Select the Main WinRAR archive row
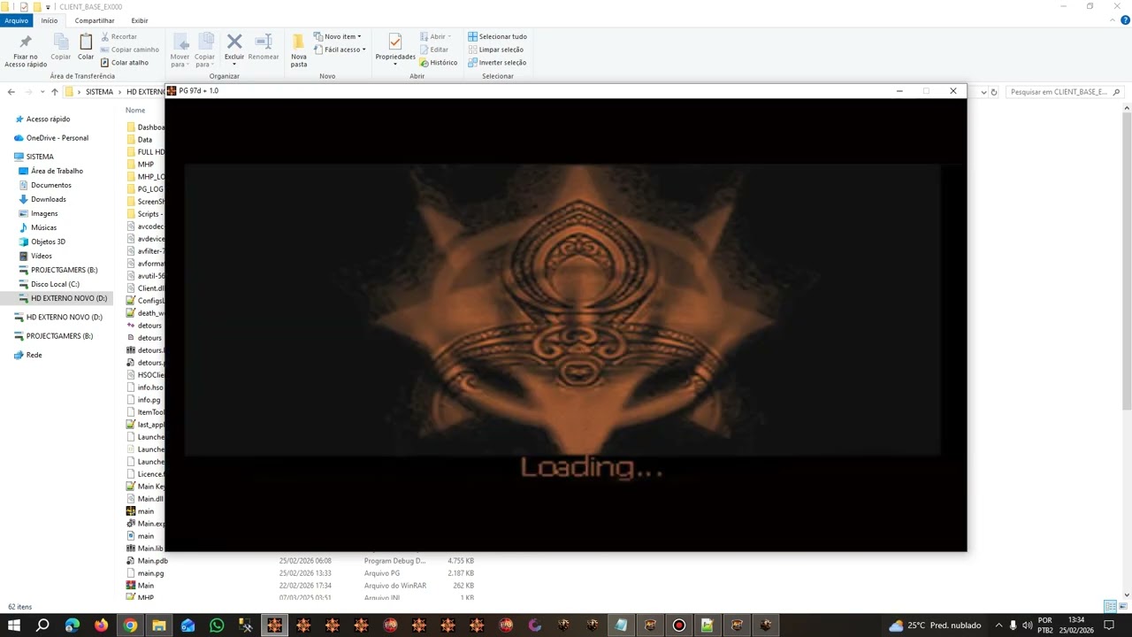 coord(301,586)
